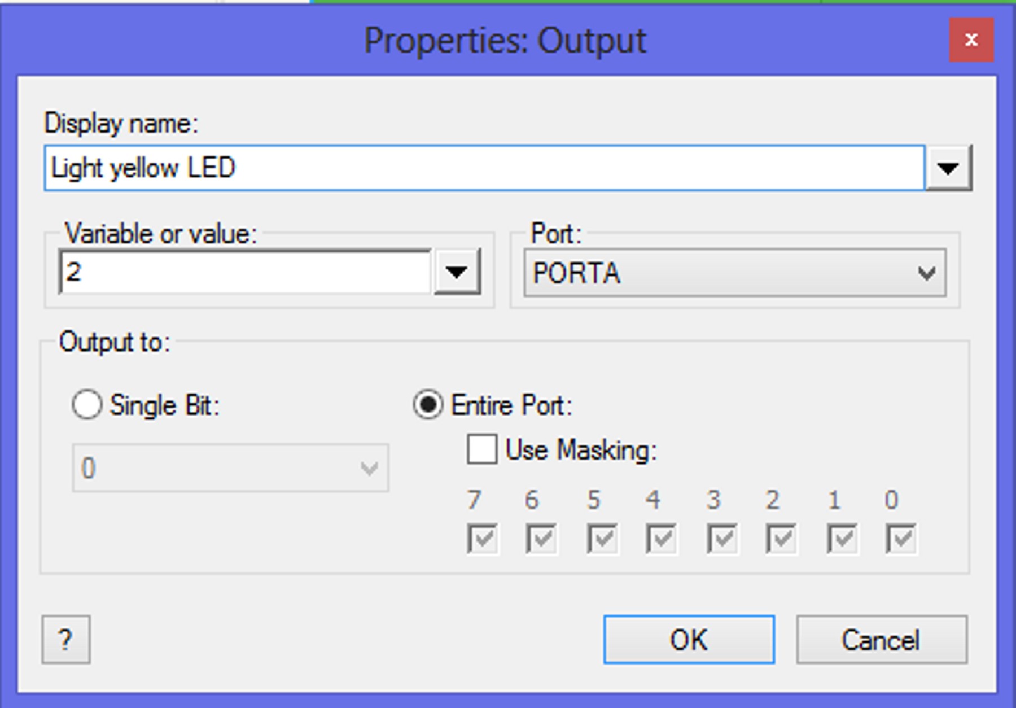Toggle mask bit 7 checkbox

coord(483,539)
